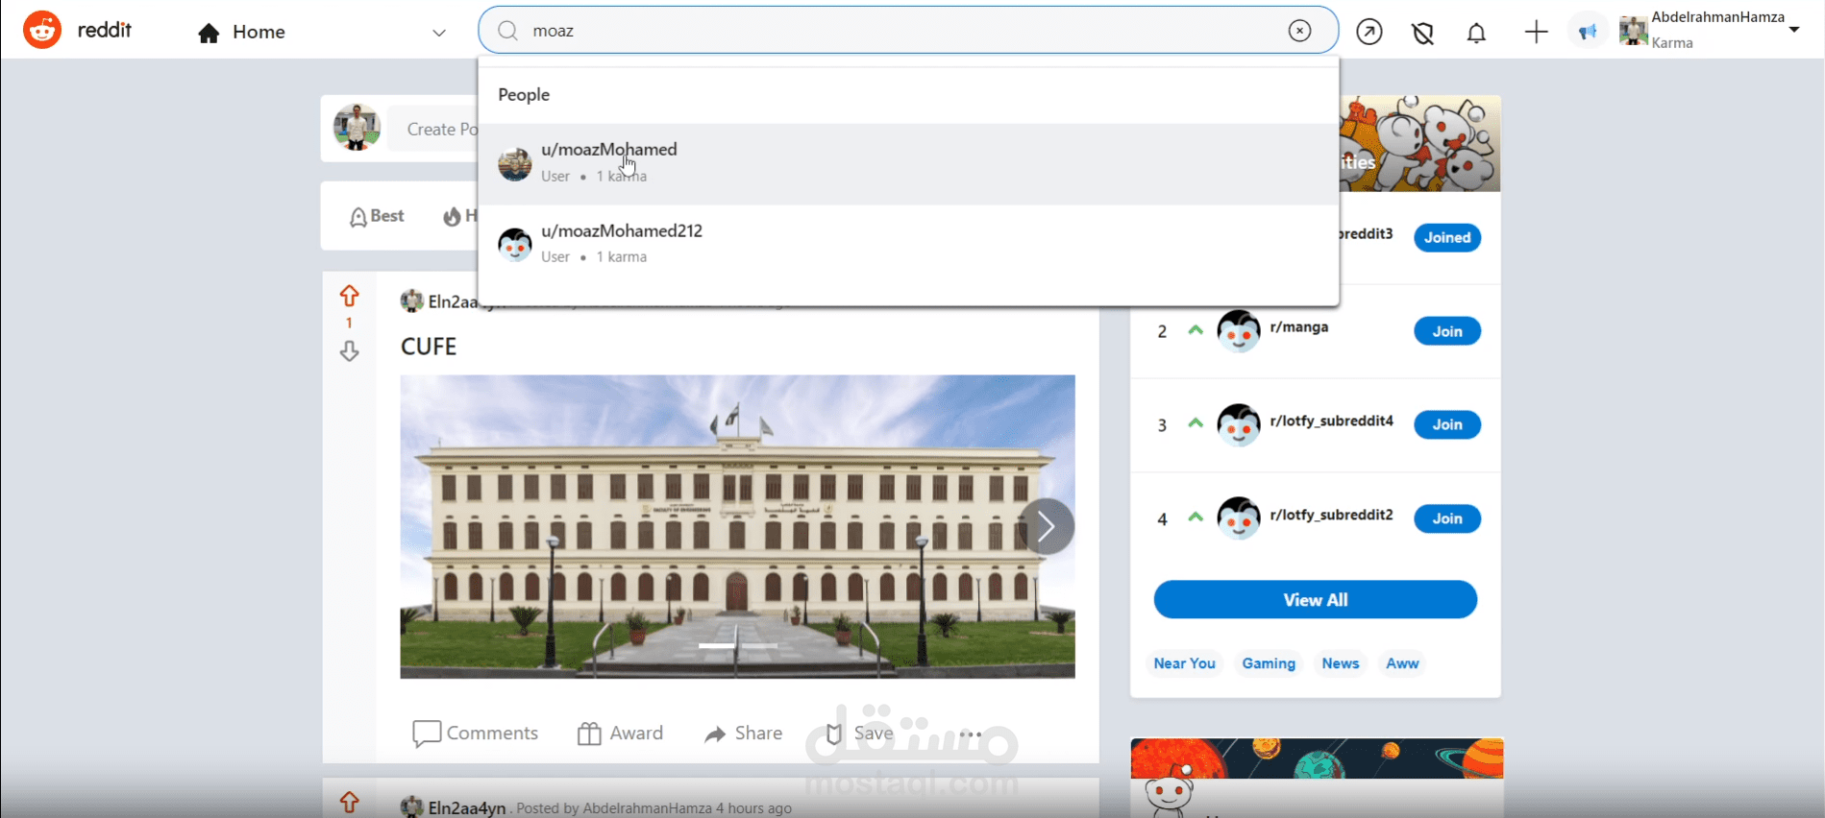
Task: Click the Karma text under the username
Action: pos(1672,43)
